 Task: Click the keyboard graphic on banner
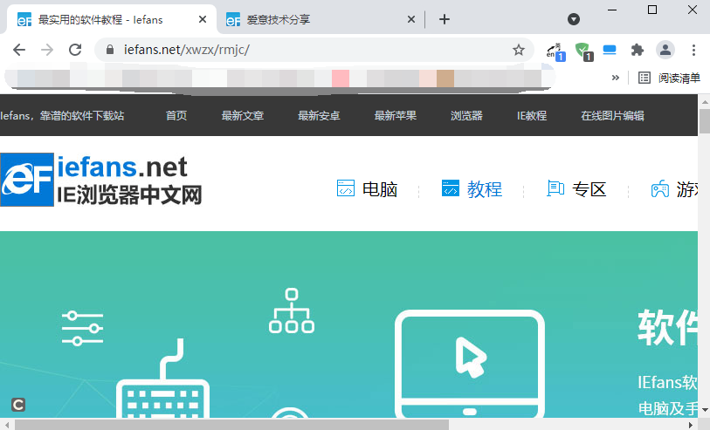[x=163, y=378]
